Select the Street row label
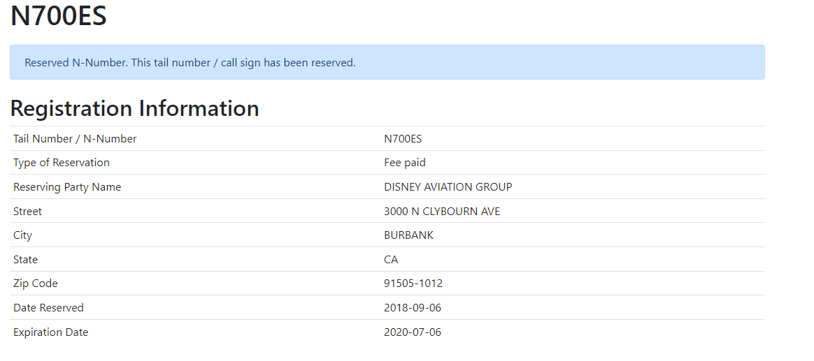 coord(27,212)
